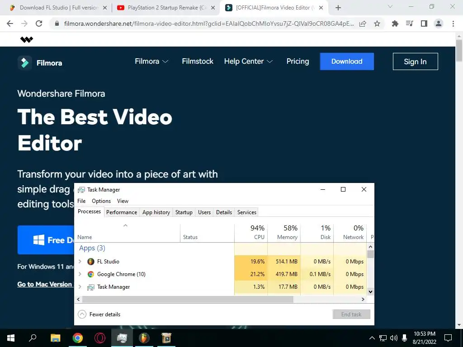This screenshot has width=463, height=347.
Task: Sort processes by Memory column
Action: pos(284,233)
